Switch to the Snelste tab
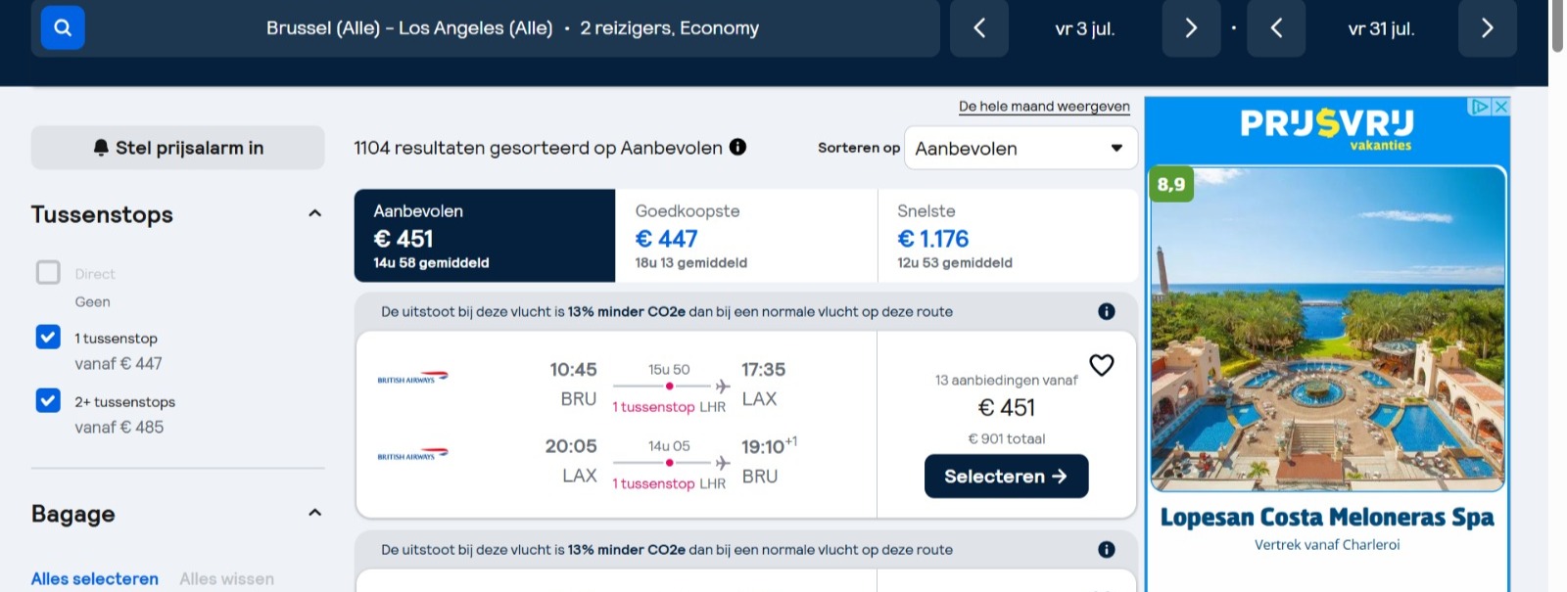 point(1007,236)
